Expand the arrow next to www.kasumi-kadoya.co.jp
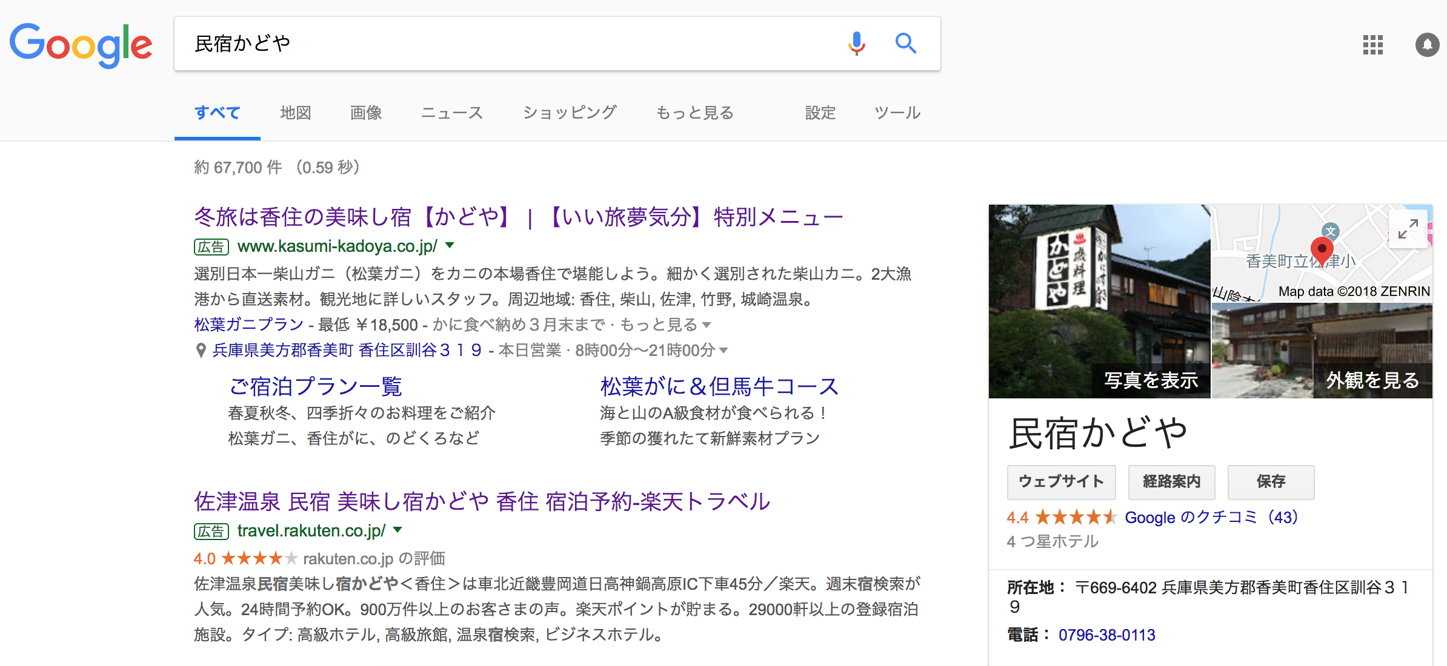 (x=450, y=245)
